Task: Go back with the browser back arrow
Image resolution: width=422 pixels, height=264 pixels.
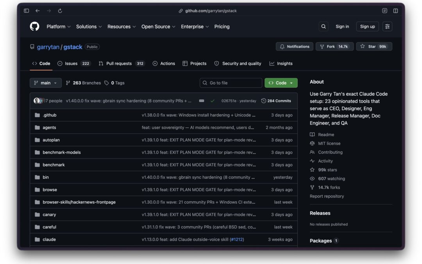Action: [38, 11]
